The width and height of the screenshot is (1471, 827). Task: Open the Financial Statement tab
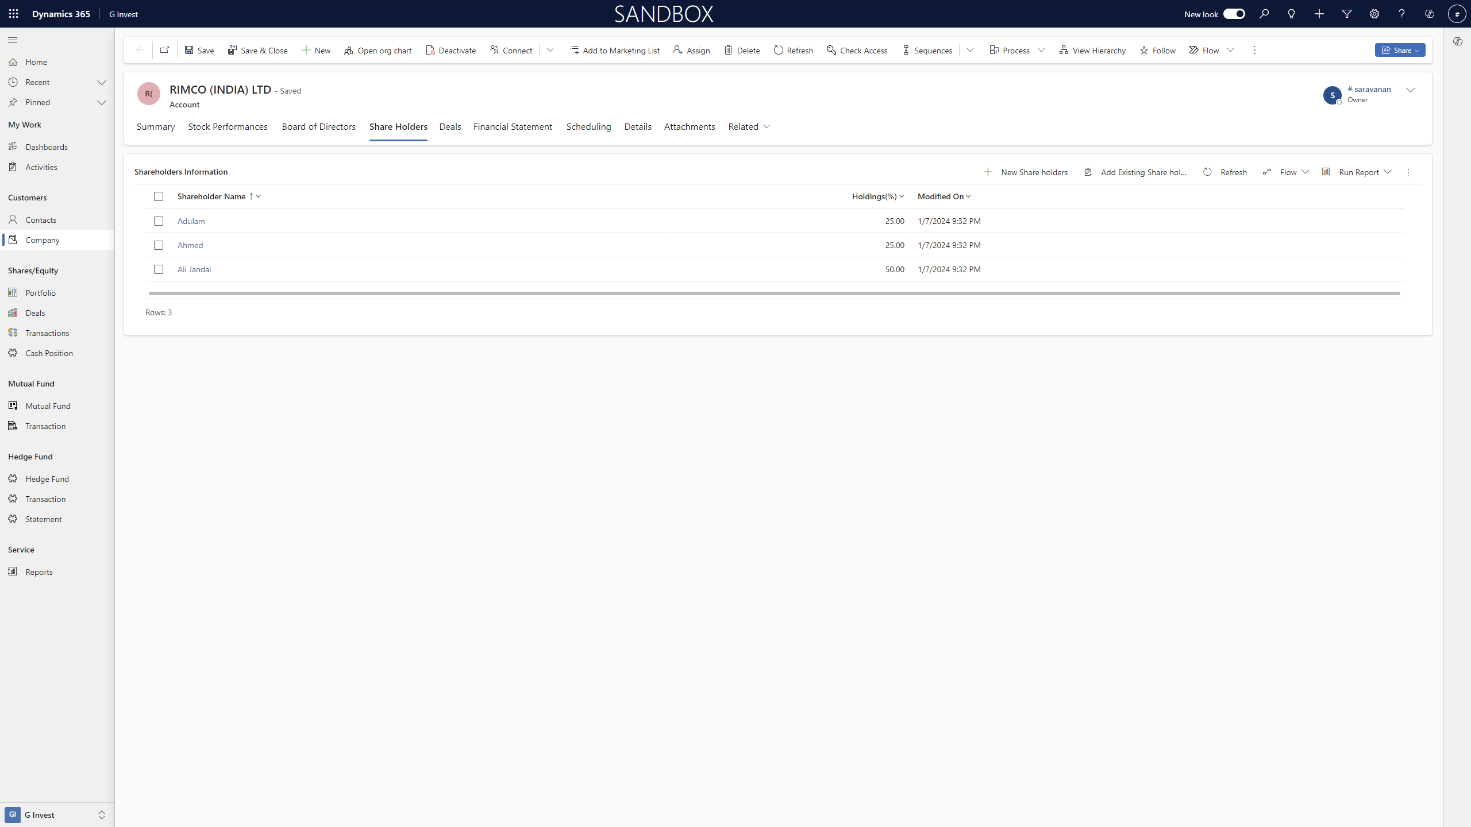(513, 126)
